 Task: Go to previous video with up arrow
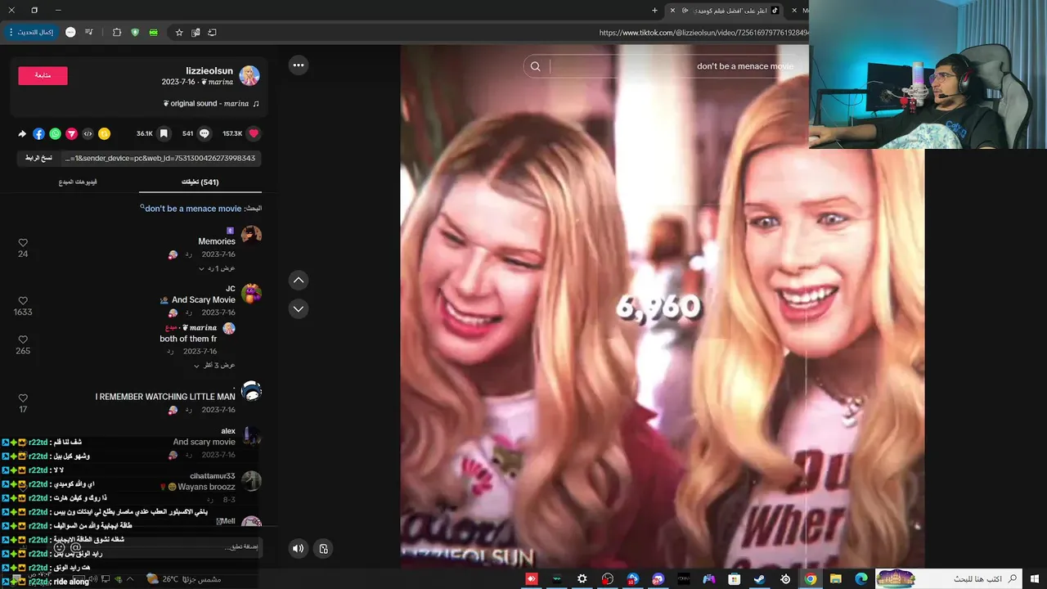pos(299,281)
